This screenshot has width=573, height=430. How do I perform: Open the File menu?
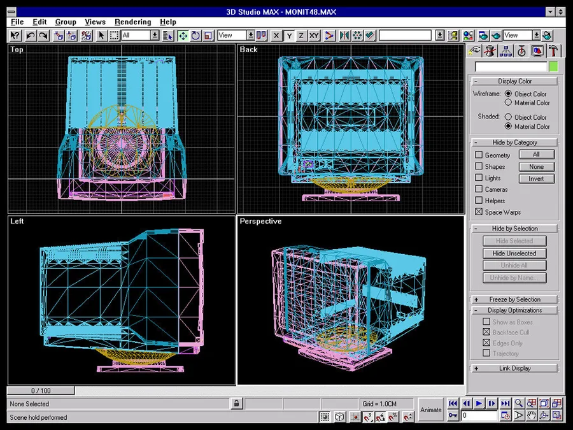[x=17, y=22]
